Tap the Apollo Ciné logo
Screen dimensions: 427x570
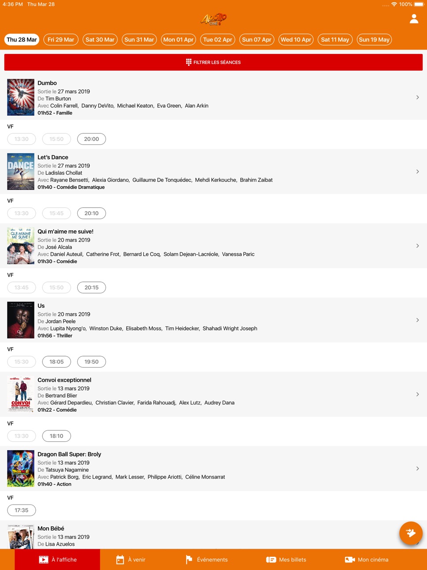pyautogui.click(x=214, y=19)
